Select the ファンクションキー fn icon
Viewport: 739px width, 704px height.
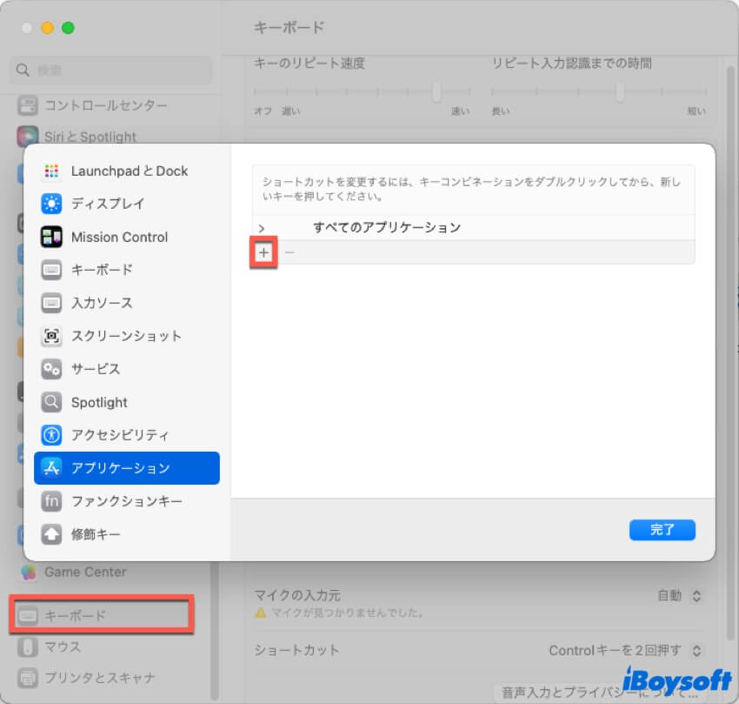click(51, 501)
